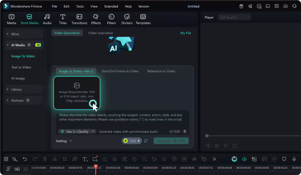This screenshot has height=175, width=301.
Task: Open the Transitions panel
Action: click(79, 19)
